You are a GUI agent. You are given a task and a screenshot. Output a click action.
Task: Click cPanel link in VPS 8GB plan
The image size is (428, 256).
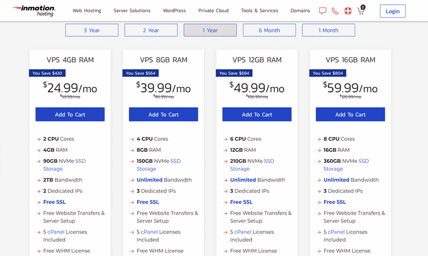pos(149,232)
